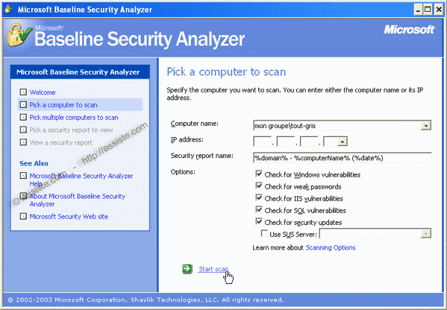Expand the IP address dropdown arrow
The width and height of the screenshot is (447, 310).
343,142
